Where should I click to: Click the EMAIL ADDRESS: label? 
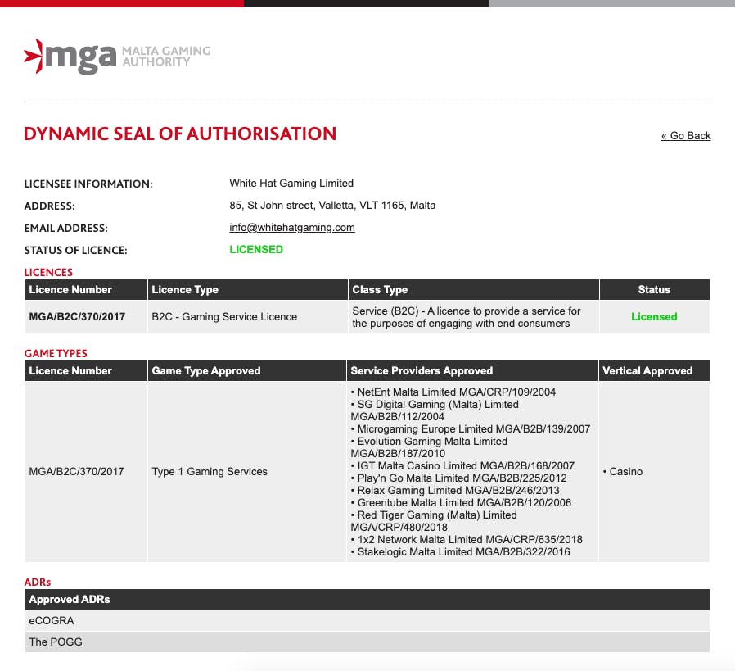65,228
